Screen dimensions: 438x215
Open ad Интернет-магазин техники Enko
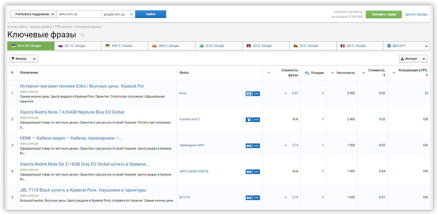tap(82, 86)
